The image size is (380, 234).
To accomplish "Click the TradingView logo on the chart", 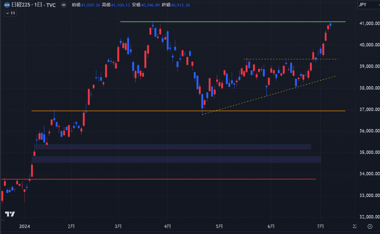I will click(x=10, y=214).
